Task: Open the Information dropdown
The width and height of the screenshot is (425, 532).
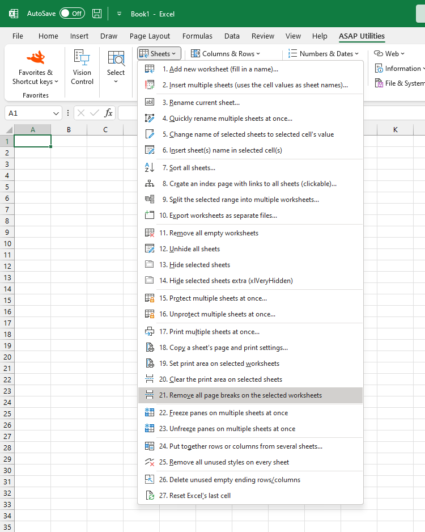Action: (x=399, y=69)
